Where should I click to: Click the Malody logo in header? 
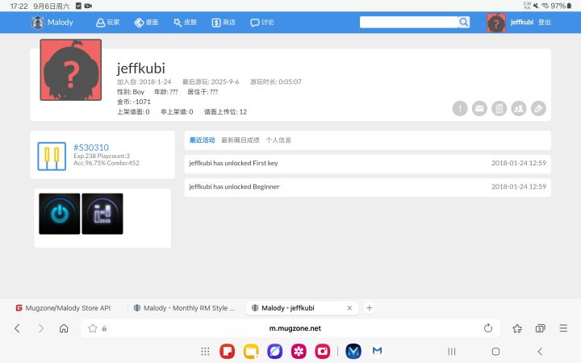52,23
